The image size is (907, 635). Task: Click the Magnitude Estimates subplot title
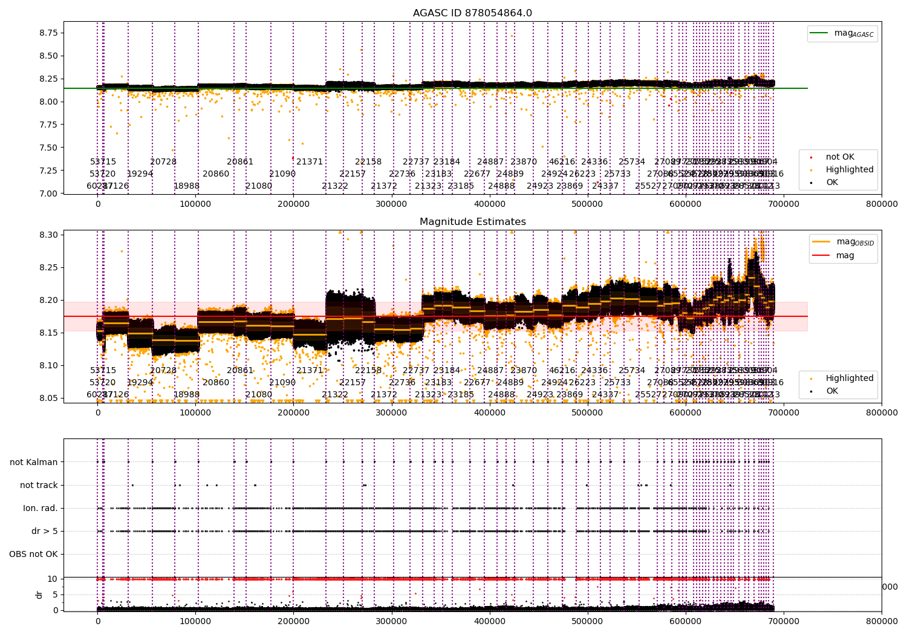point(472,222)
